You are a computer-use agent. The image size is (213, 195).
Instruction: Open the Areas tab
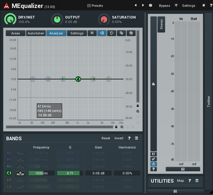click(x=16, y=33)
